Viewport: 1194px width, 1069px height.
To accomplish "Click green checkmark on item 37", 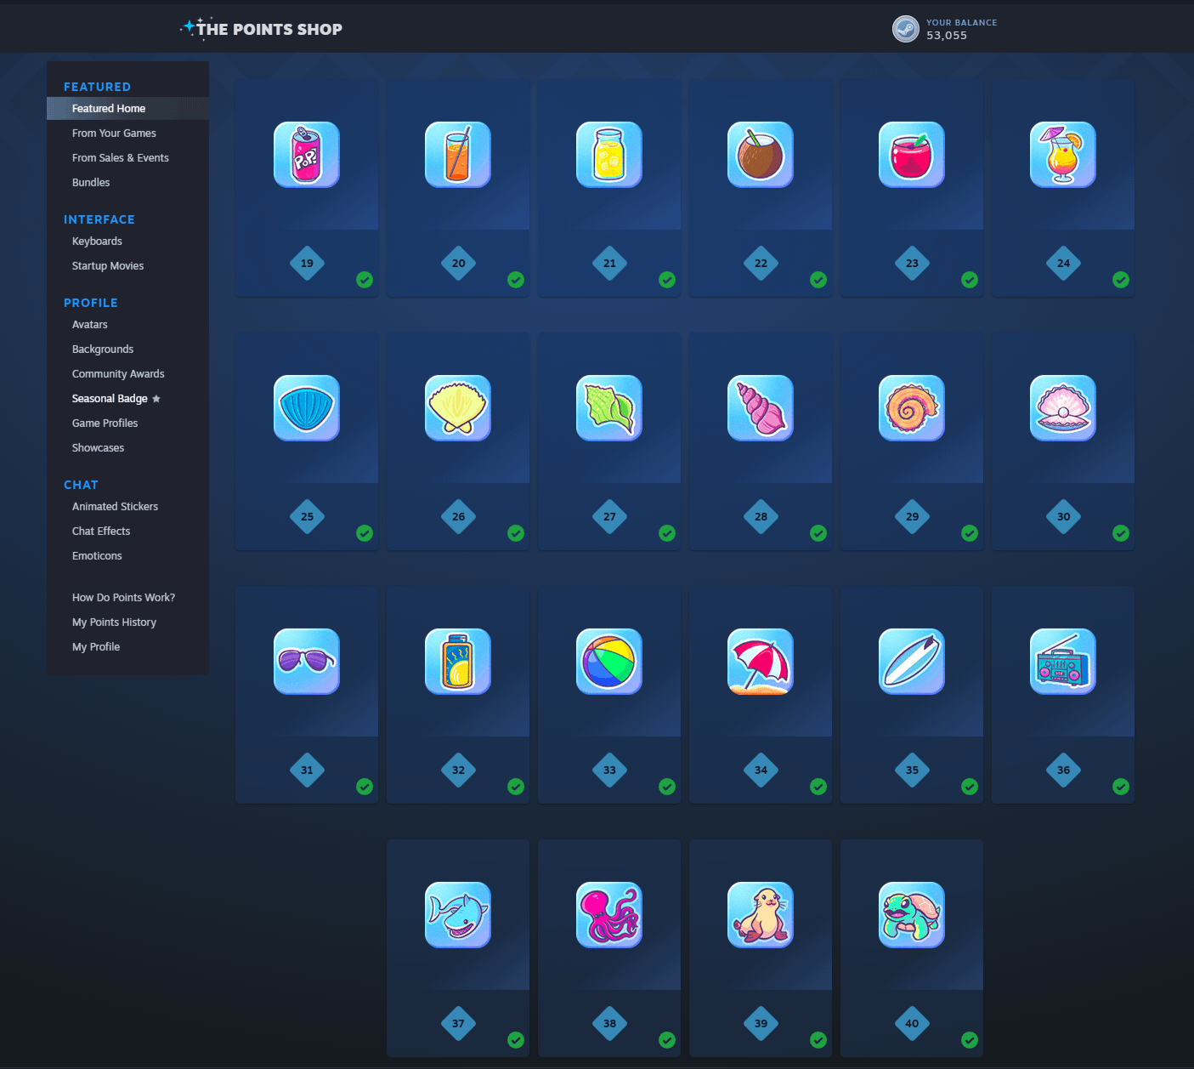I will [516, 1040].
